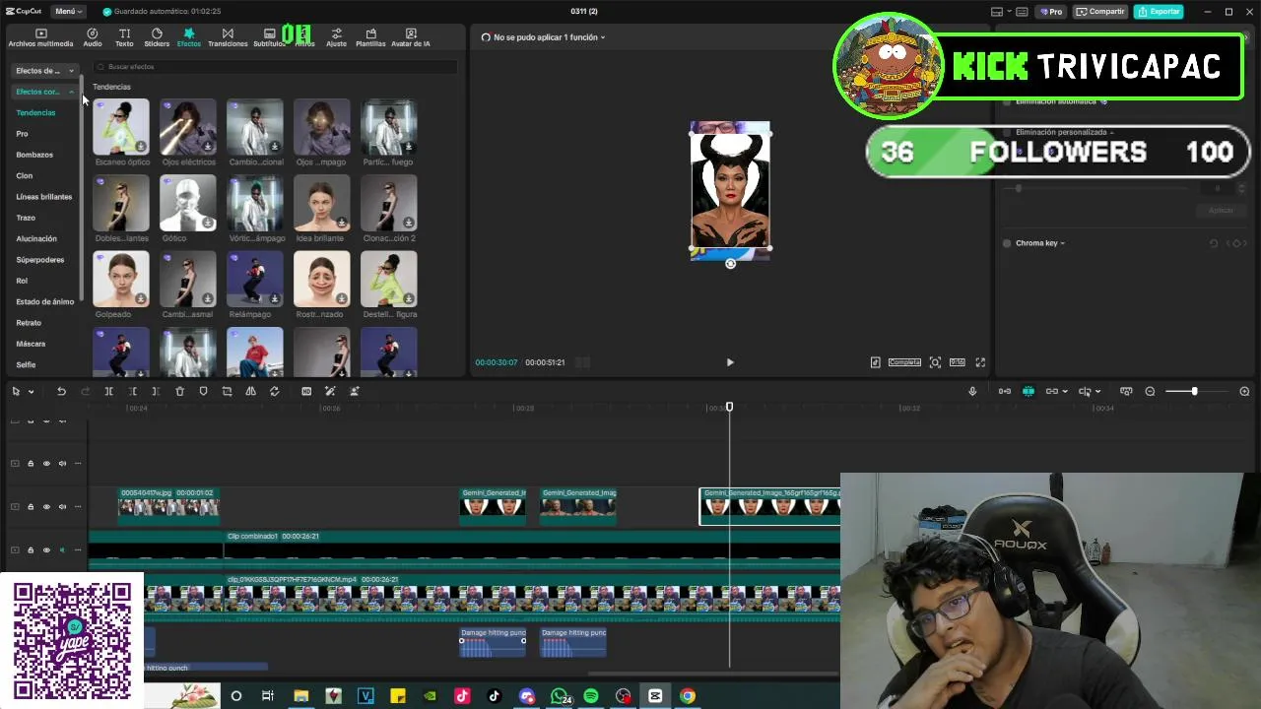Select the Gemini_Generated_Image clip at playhead
Viewport: 1261px width, 709px height.
[770, 506]
